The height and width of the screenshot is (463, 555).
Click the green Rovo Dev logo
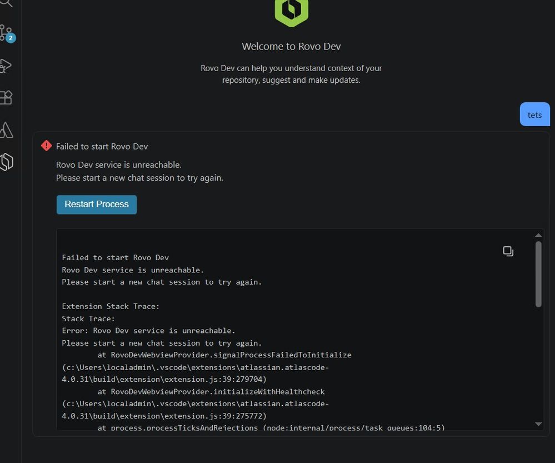pyautogui.click(x=291, y=12)
